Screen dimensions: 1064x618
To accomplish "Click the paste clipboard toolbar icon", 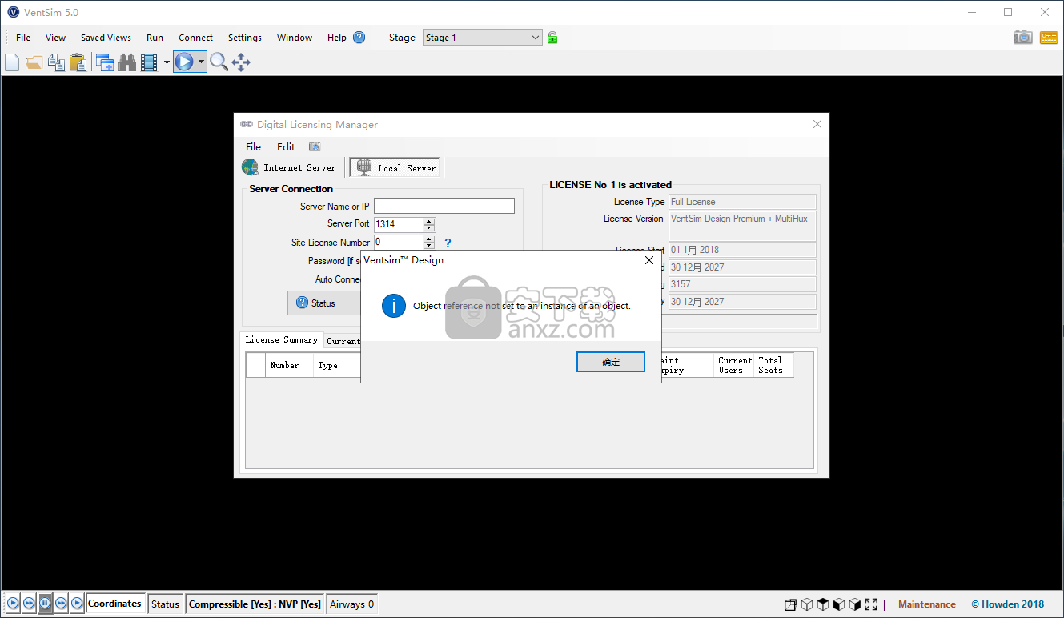I will pyautogui.click(x=78, y=62).
